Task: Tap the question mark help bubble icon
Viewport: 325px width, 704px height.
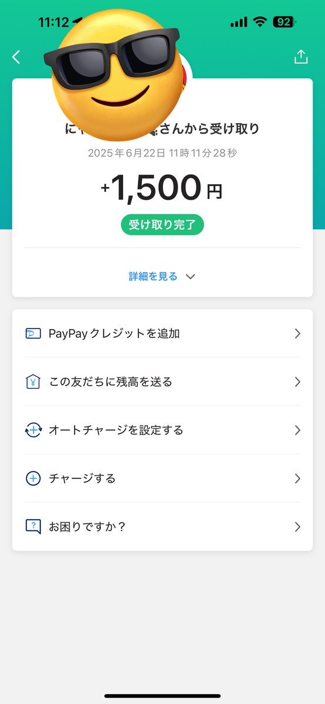Action: pyautogui.click(x=33, y=527)
